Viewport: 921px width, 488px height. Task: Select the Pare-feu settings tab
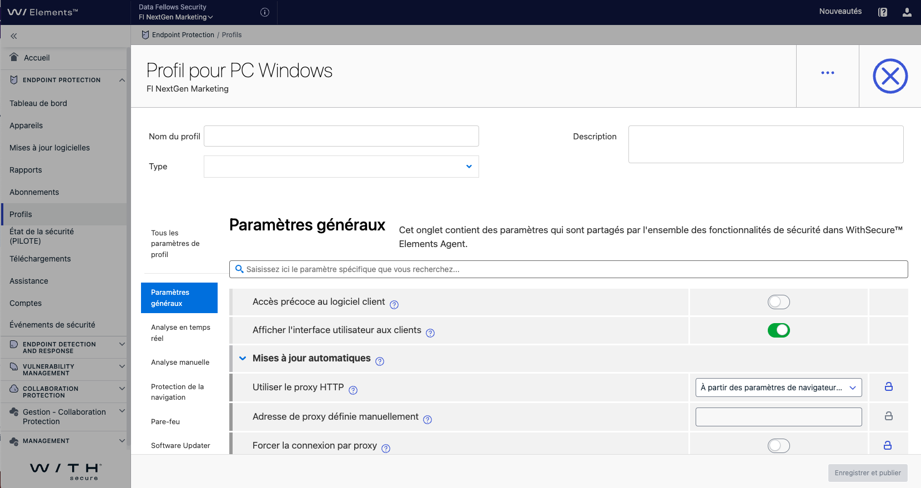click(165, 422)
